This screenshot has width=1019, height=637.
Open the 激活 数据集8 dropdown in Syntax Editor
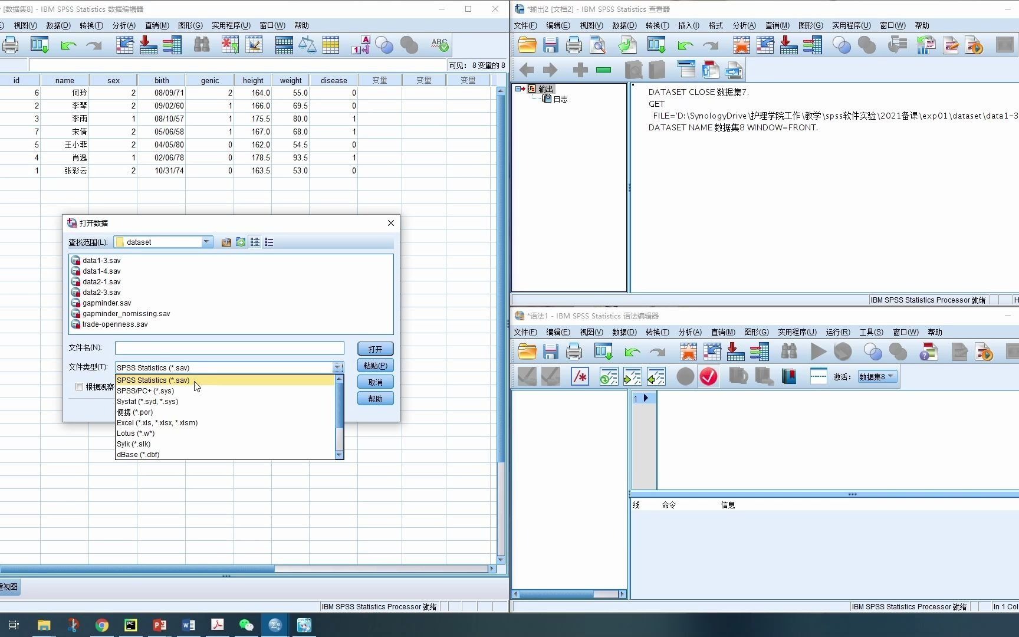877,377
